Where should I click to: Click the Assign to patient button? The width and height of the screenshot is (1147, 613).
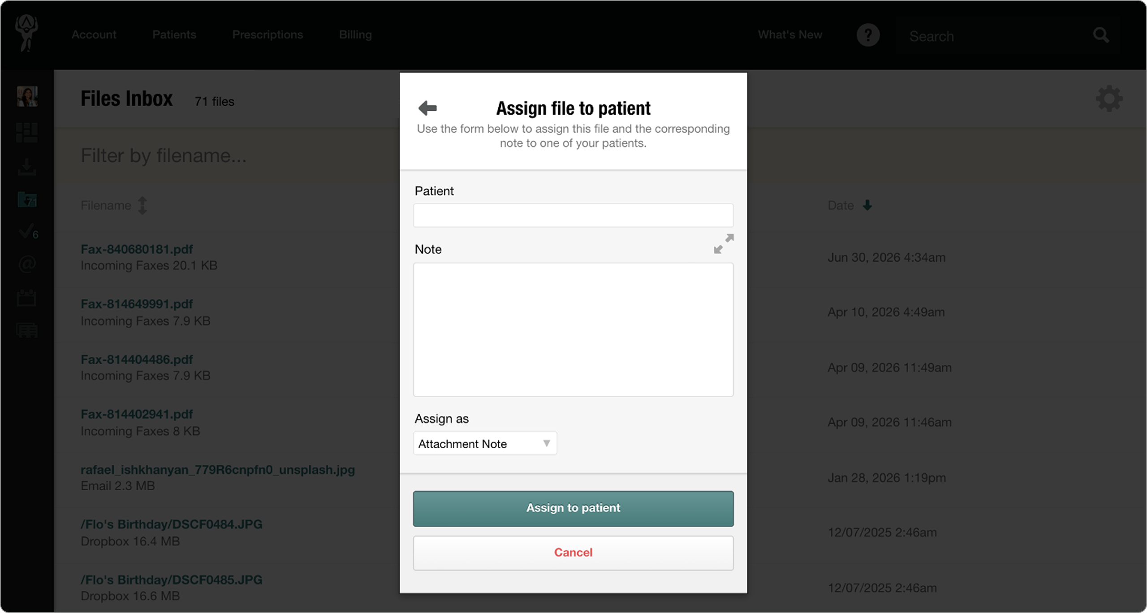pos(573,508)
